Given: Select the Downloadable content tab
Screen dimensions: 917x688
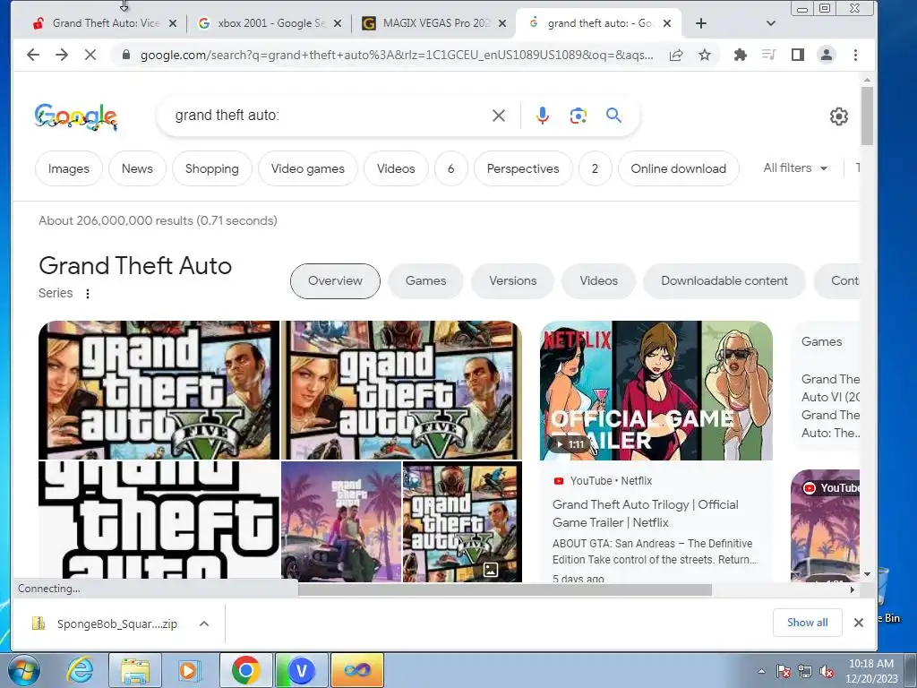Looking at the screenshot, I should (x=724, y=280).
